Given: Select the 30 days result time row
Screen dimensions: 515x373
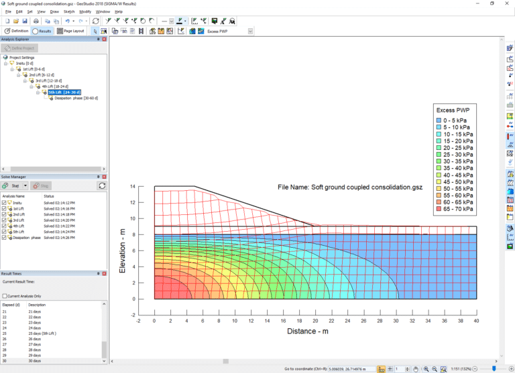Looking at the screenshot, I should tap(34, 361).
